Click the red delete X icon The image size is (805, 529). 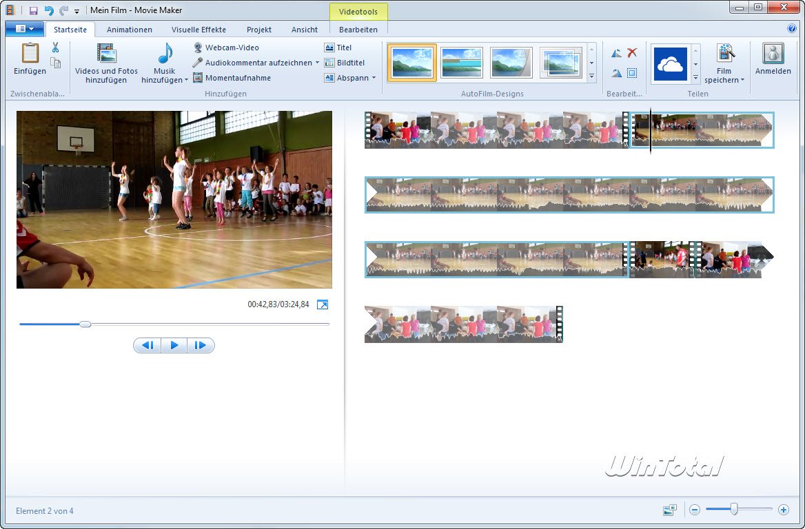632,53
